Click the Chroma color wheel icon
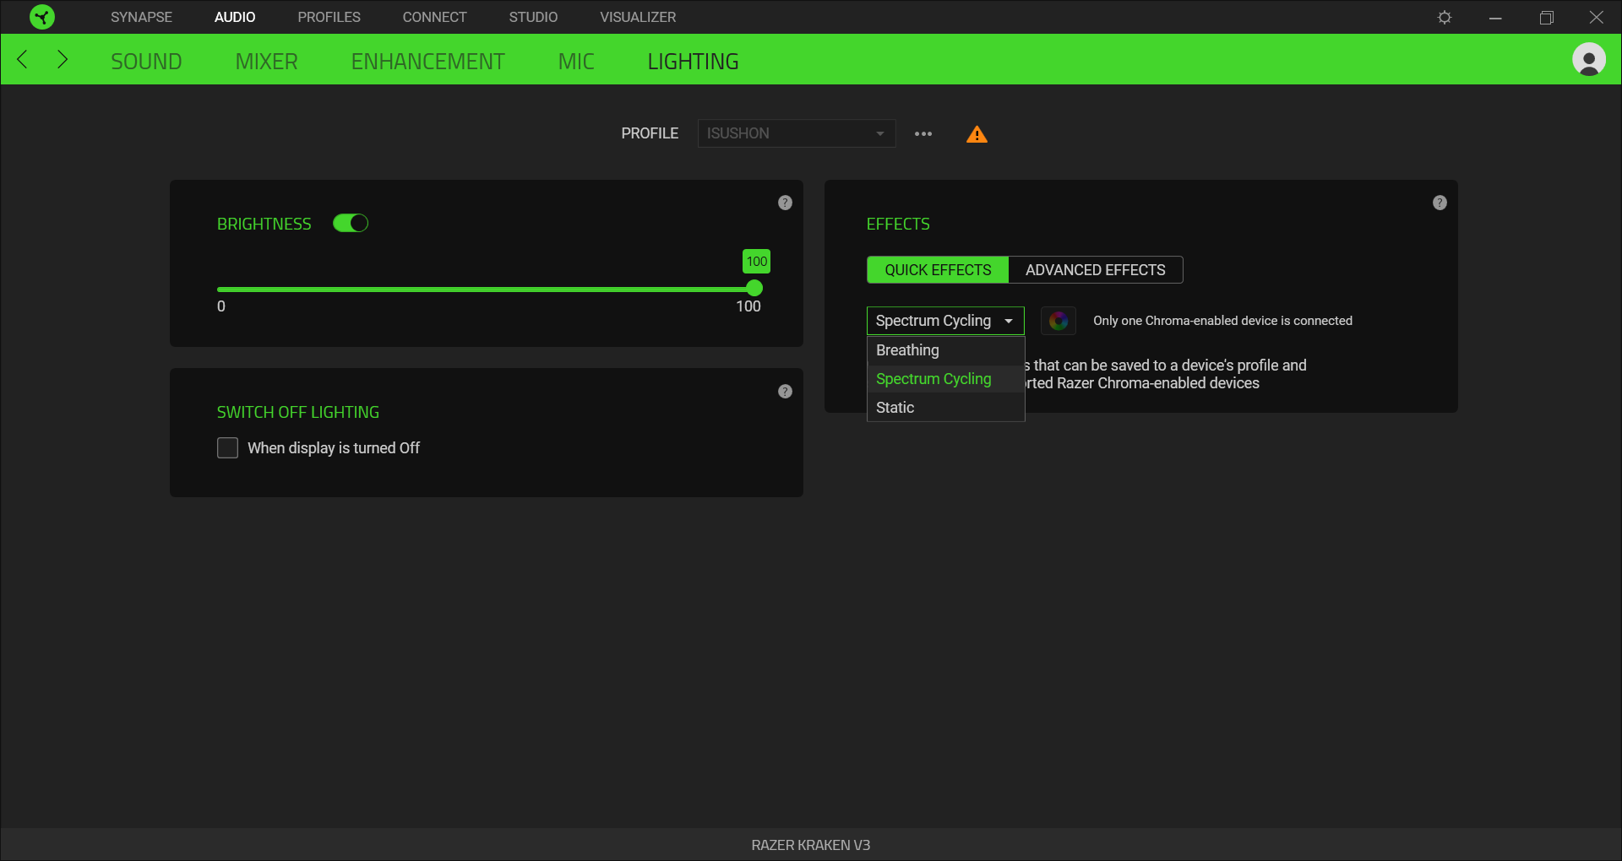 tap(1058, 321)
